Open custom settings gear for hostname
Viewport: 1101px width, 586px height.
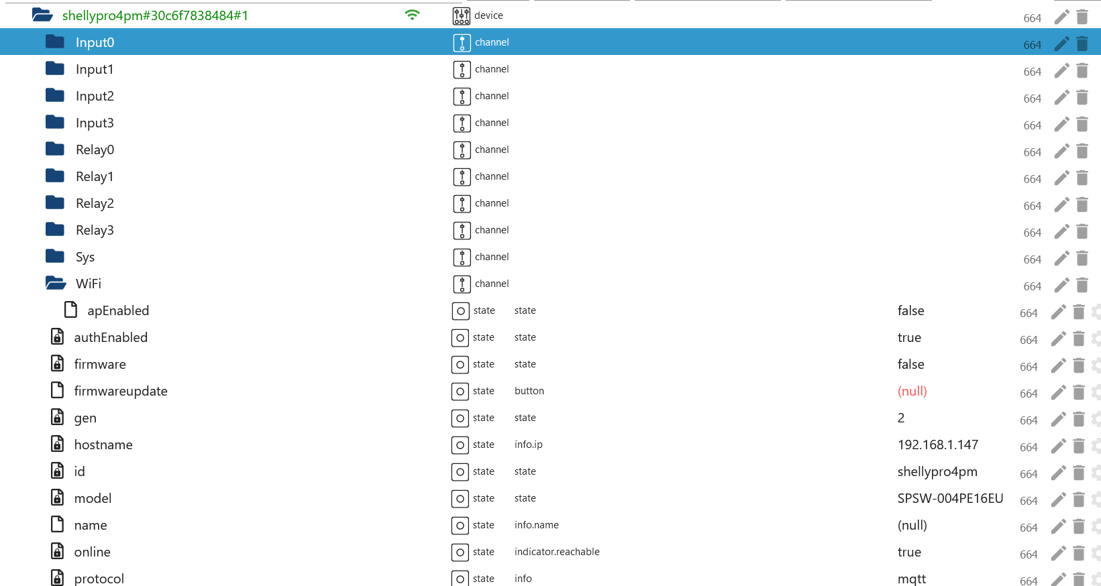point(1096,446)
